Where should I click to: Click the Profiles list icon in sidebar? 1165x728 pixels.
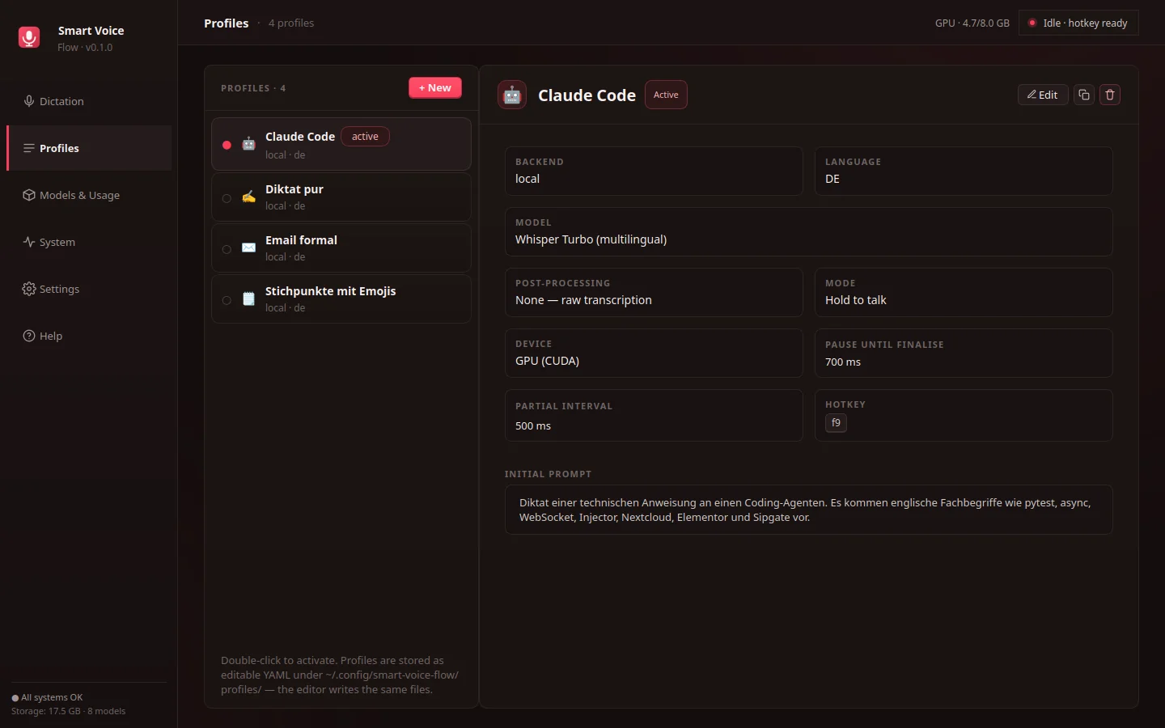pyautogui.click(x=29, y=148)
